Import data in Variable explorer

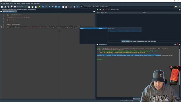pyautogui.click(x=97, y=10)
